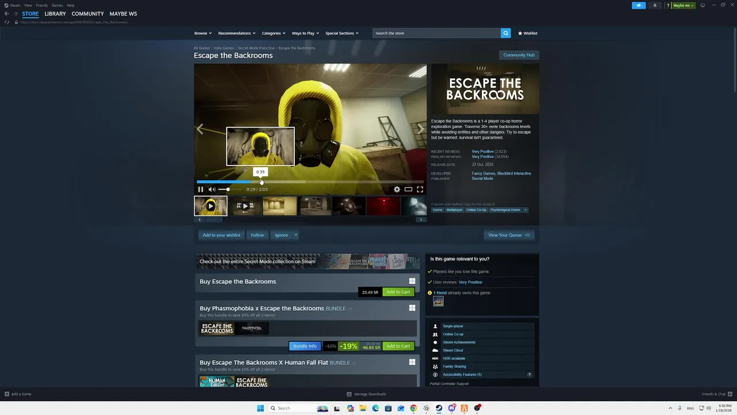
Task: Open Microsoft Edge from taskbar
Action: (x=375, y=408)
